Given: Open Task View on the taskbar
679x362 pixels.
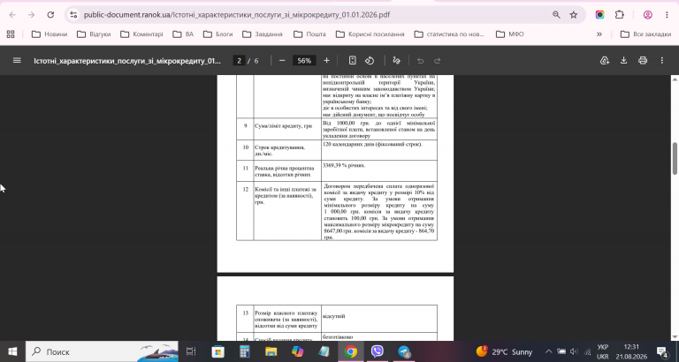Looking at the screenshot, I should point(191,351).
